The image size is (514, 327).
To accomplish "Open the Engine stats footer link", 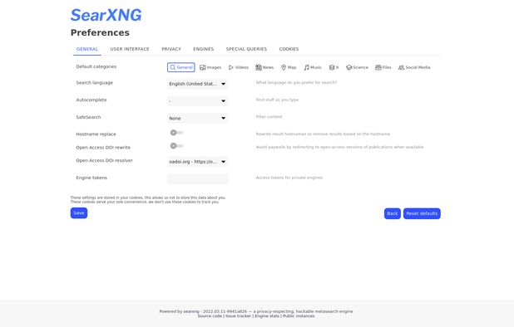I will point(267,316).
